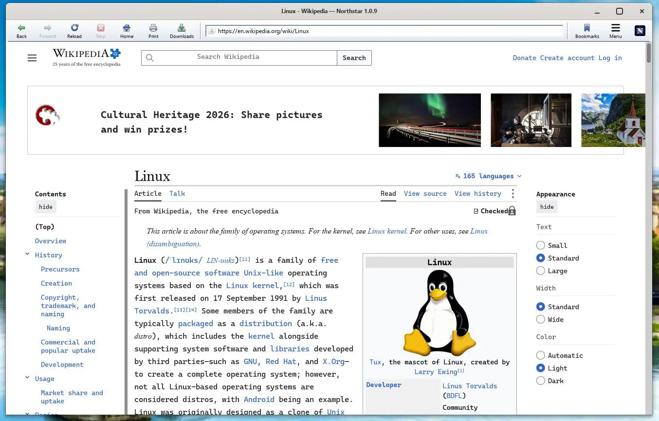Jump to Precursors in Contents
The image size is (659, 421).
click(60, 269)
